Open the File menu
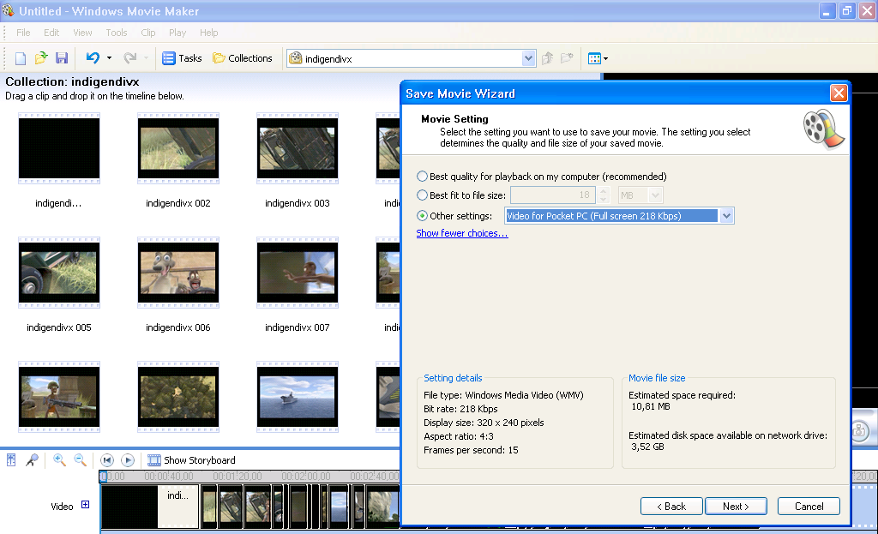Screen dimensions: 878x534 coord(23,33)
